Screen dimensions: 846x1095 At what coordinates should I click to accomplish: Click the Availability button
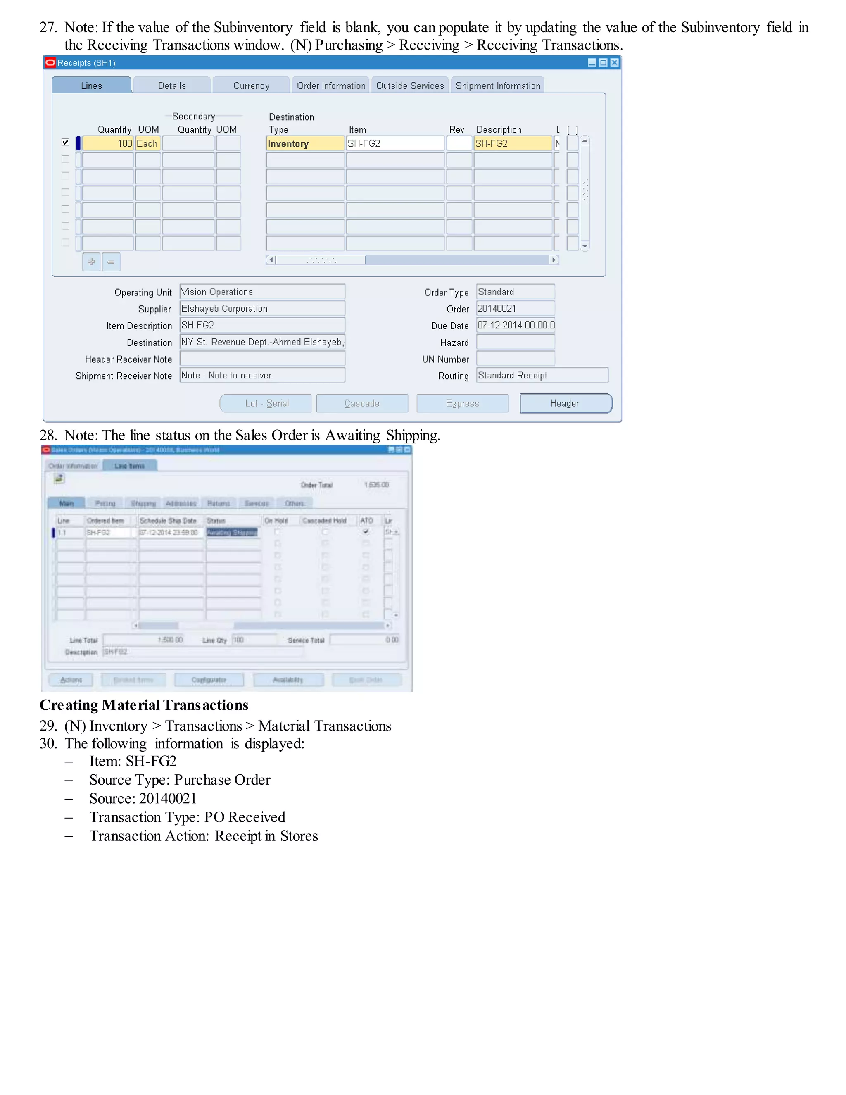tap(288, 680)
